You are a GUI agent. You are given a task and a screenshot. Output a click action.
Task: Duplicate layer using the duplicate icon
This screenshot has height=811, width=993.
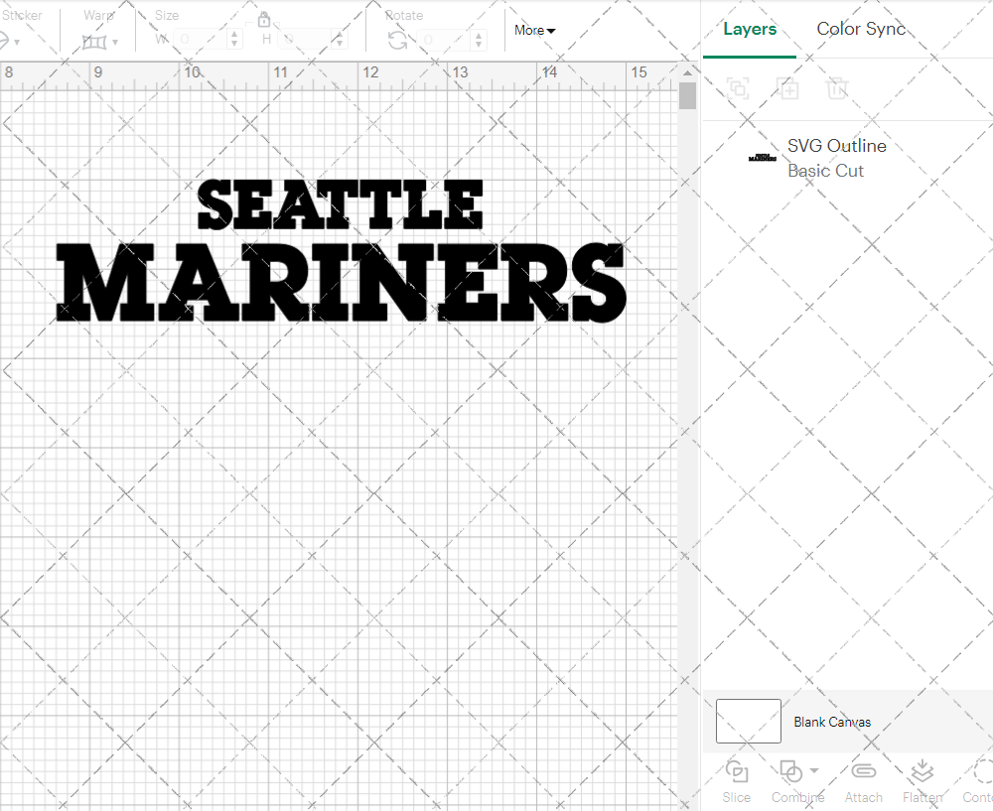(x=788, y=88)
